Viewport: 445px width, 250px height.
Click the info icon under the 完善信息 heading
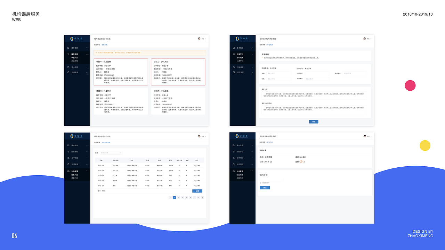point(262,58)
